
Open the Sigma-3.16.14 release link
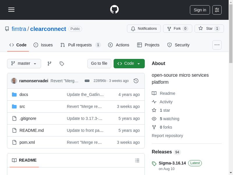tap(172, 163)
